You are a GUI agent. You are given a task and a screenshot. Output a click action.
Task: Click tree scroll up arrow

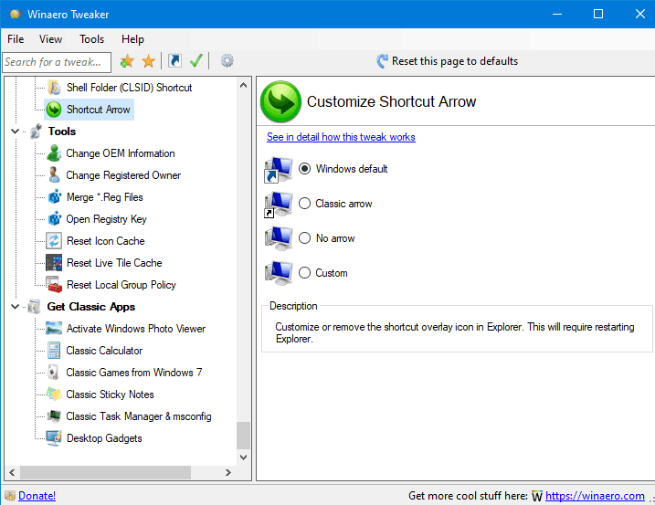tap(244, 85)
